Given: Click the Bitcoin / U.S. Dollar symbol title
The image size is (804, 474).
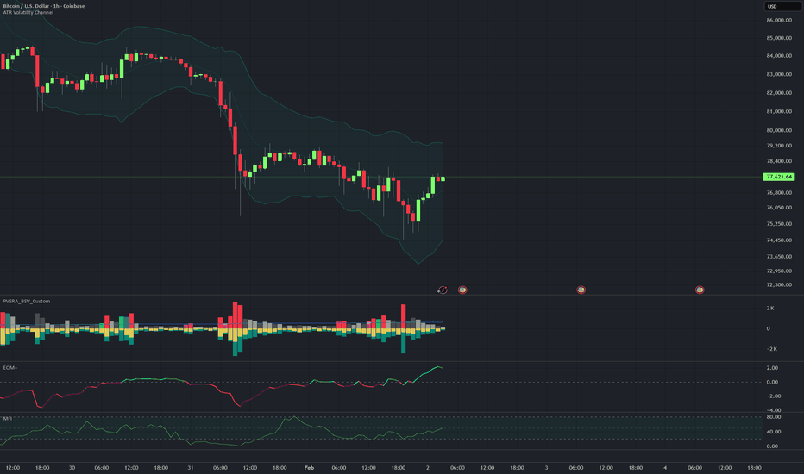Looking at the screenshot, I should 44,6.
